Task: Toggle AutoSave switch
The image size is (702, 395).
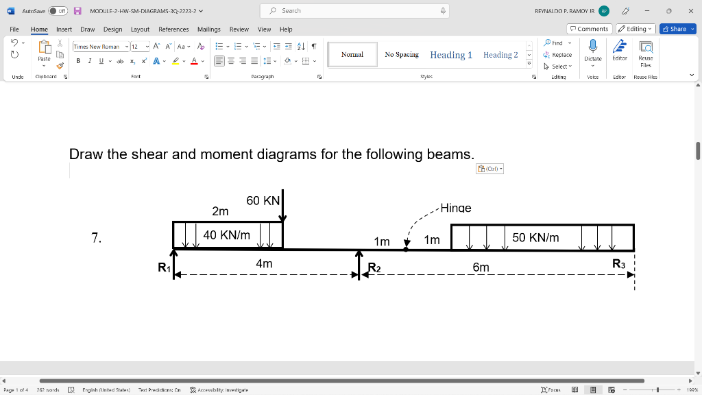Action: point(58,11)
